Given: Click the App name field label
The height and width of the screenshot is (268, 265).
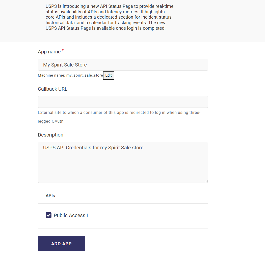Looking at the screenshot, I should click(49, 52).
